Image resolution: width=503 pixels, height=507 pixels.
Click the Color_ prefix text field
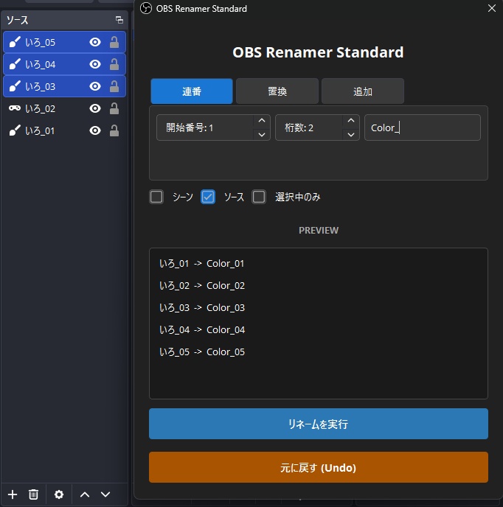point(423,127)
